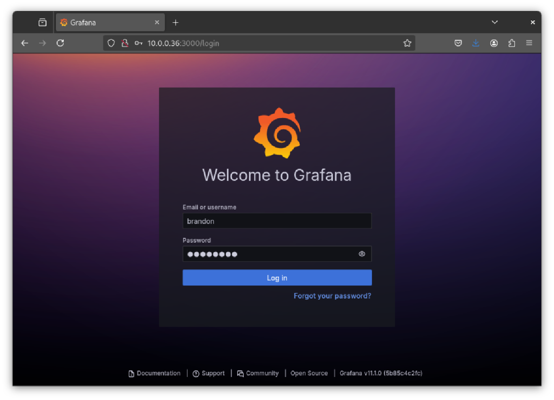Open the Downloads panel icon
This screenshot has height=400, width=554.
476,43
